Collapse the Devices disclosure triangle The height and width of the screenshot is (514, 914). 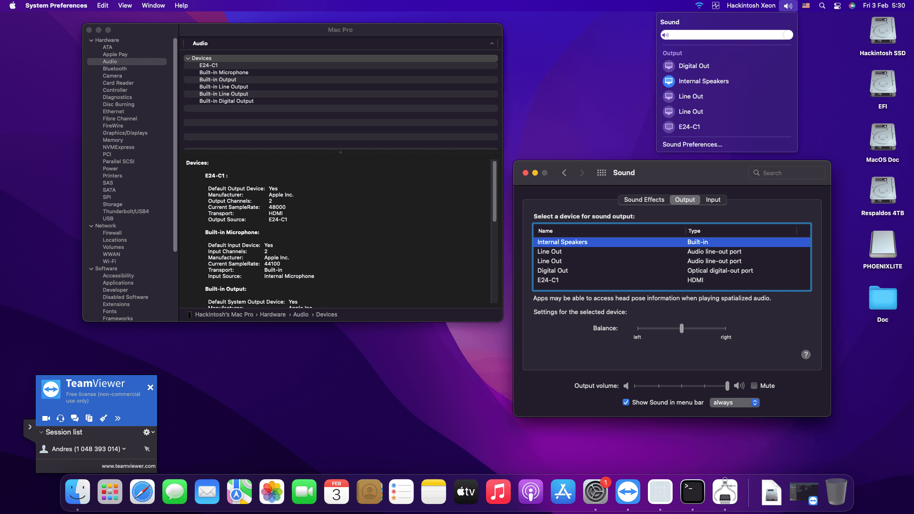(188, 59)
